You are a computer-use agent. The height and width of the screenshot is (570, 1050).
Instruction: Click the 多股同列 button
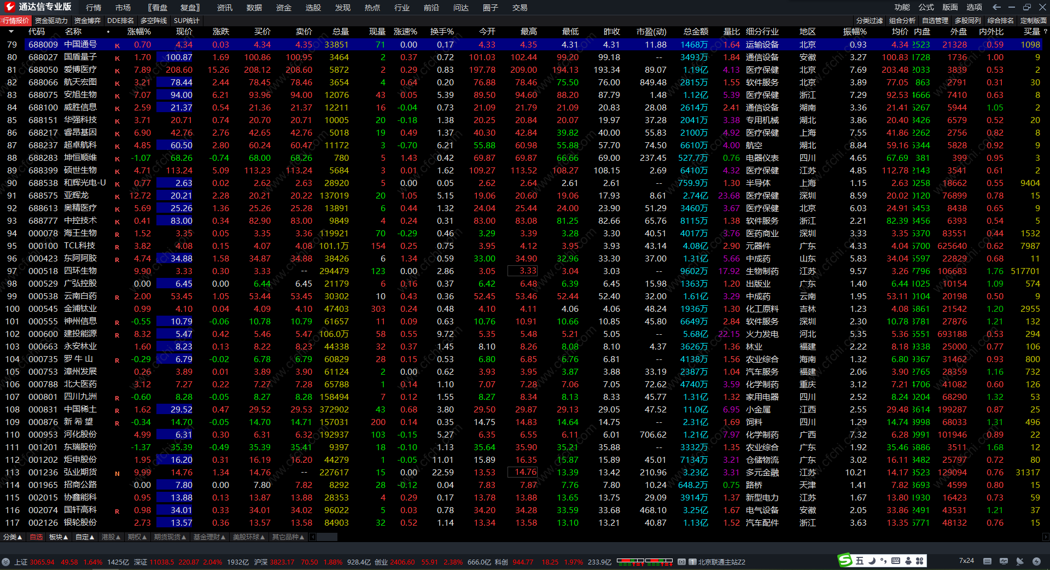point(968,21)
